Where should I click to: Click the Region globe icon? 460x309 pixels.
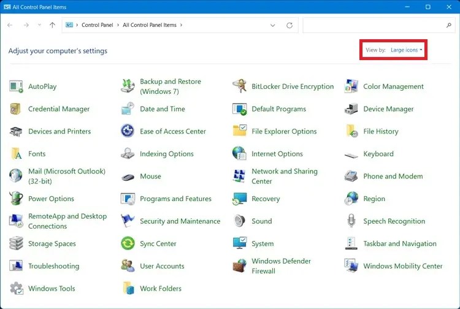[351, 198]
